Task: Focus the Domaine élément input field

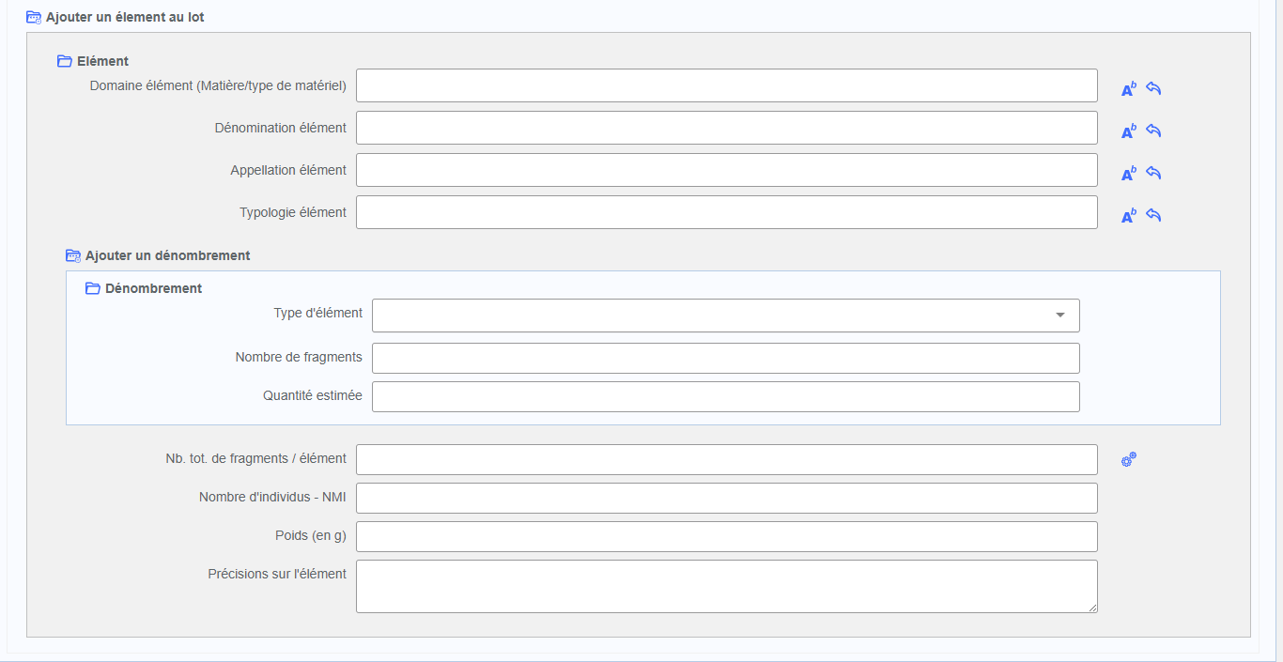Action: pyautogui.click(x=726, y=85)
